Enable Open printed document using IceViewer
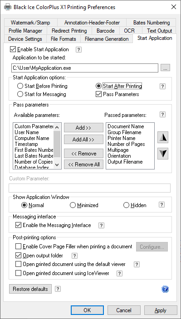Screen dimensions: 181x319 pyautogui.click(x=18, y=273)
